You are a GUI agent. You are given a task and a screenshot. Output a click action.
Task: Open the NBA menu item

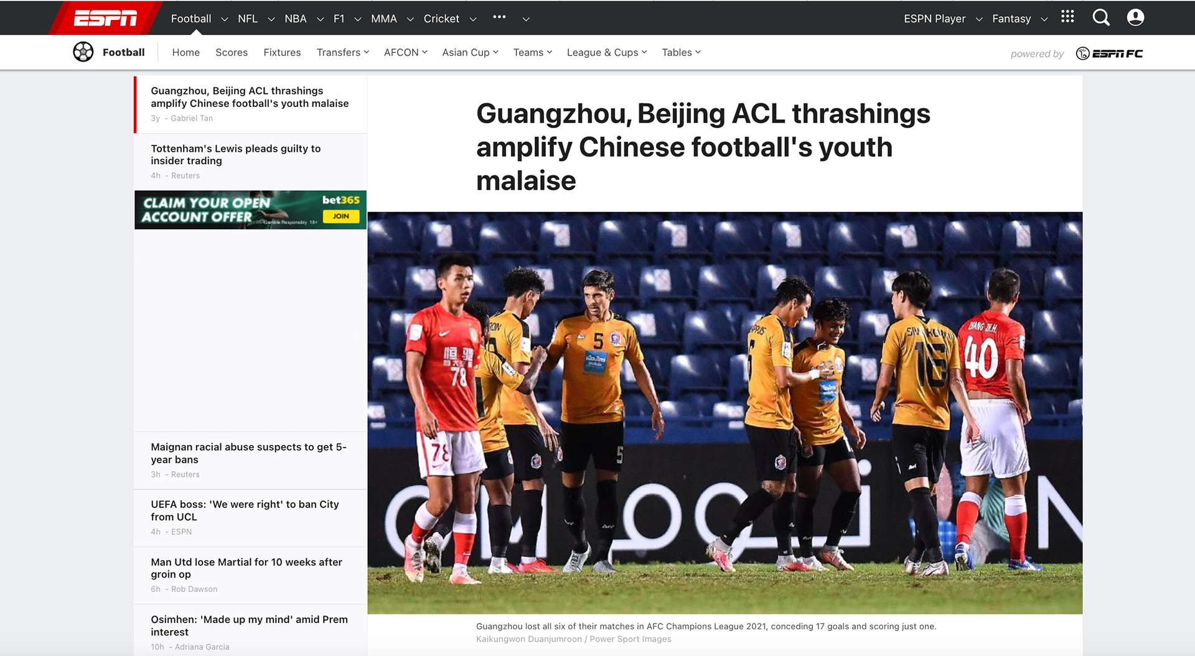pyautogui.click(x=296, y=19)
